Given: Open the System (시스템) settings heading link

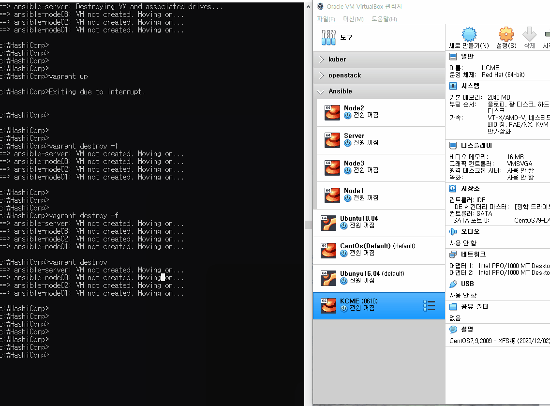Looking at the screenshot, I should (x=470, y=86).
